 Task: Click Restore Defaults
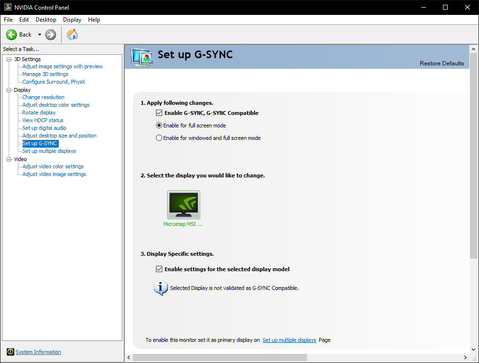(441, 63)
